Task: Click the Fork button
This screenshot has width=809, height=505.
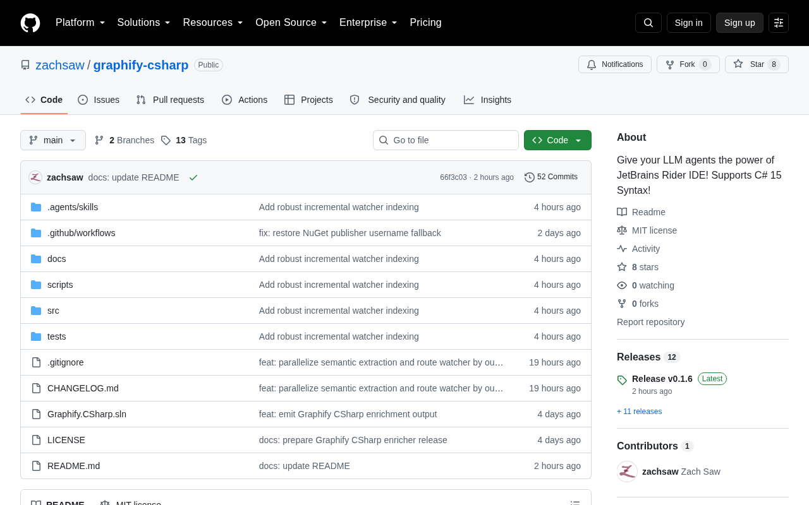Action: point(688,64)
